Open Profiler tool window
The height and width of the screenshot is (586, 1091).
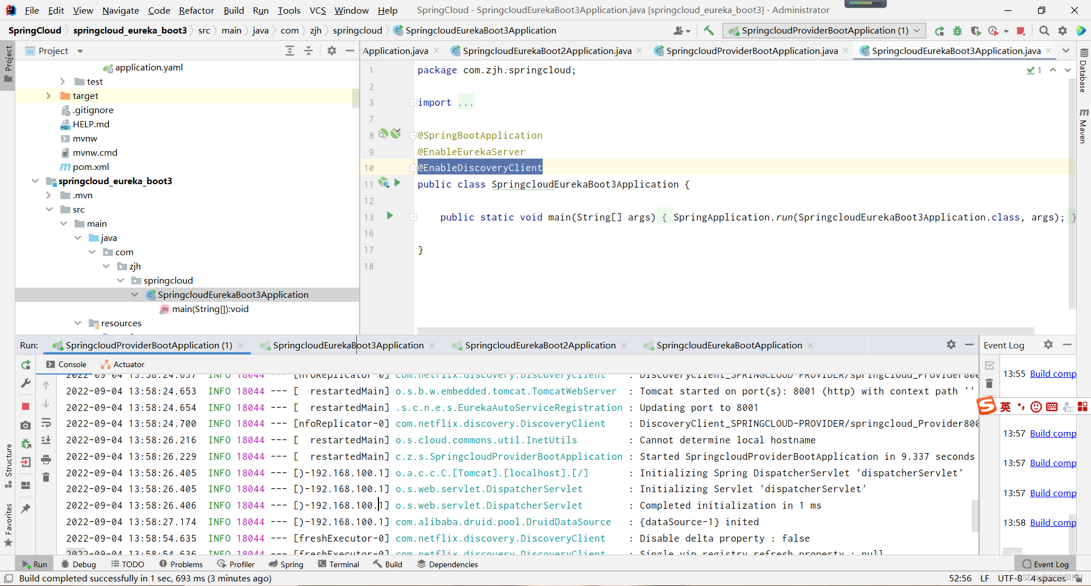(x=236, y=564)
